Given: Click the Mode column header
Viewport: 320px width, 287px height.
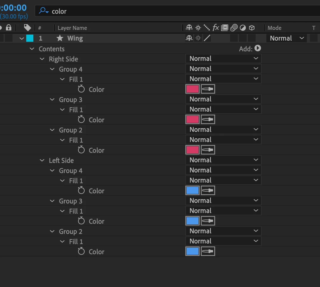Looking at the screenshot, I should (274, 28).
